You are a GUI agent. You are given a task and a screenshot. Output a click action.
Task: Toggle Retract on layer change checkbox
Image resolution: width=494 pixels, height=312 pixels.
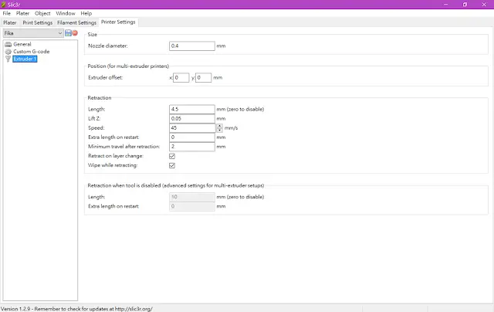[x=172, y=156]
